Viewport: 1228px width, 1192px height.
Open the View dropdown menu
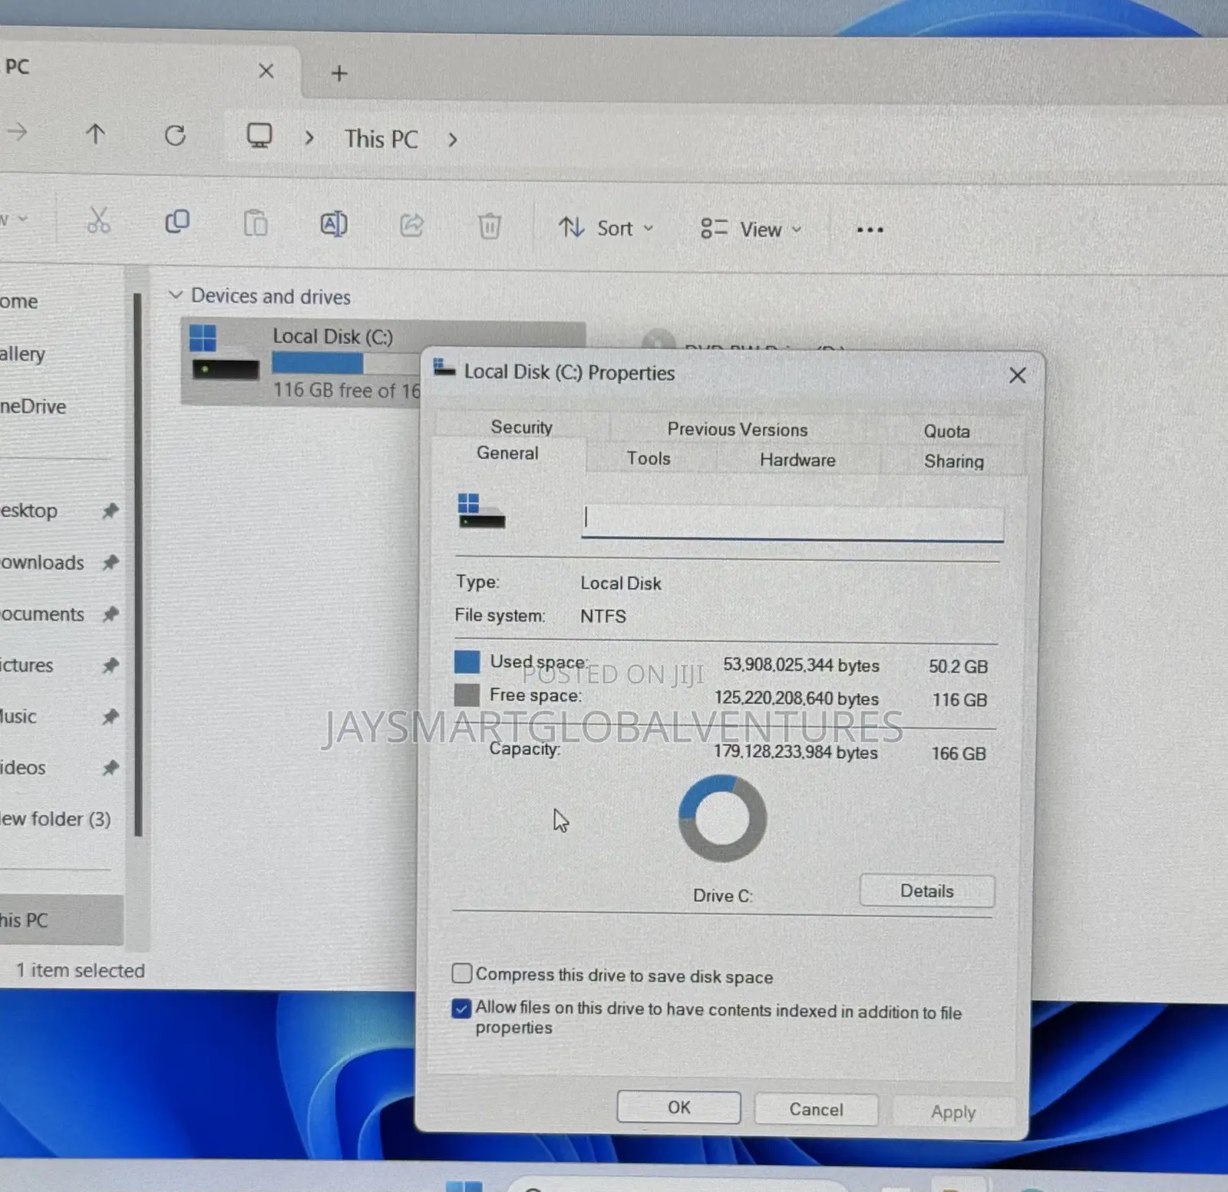(x=751, y=229)
